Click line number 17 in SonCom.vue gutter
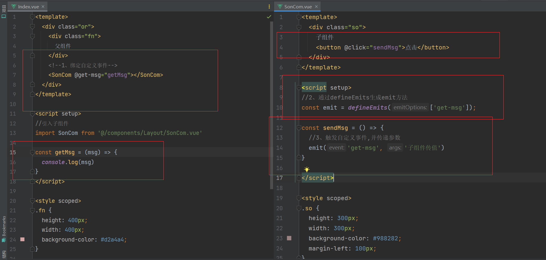The width and height of the screenshot is (546, 260). (x=279, y=178)
